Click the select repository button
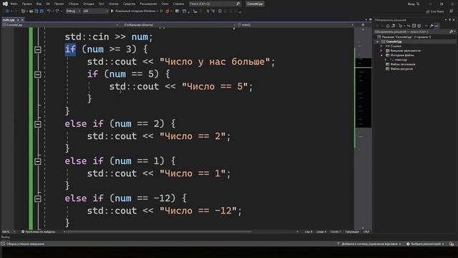Image resolution: width=458 pixels, height=258 pixels. point(425,244)
